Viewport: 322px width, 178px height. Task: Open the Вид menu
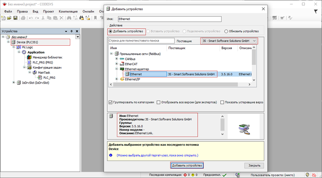click(35, 12)
